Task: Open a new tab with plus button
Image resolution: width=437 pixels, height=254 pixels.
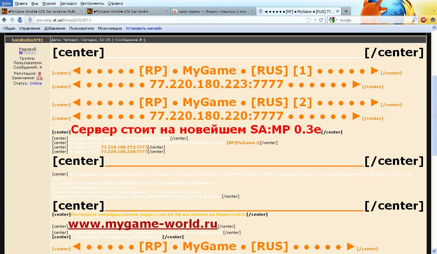Action: pyautogui.click(x=346, y=11)
